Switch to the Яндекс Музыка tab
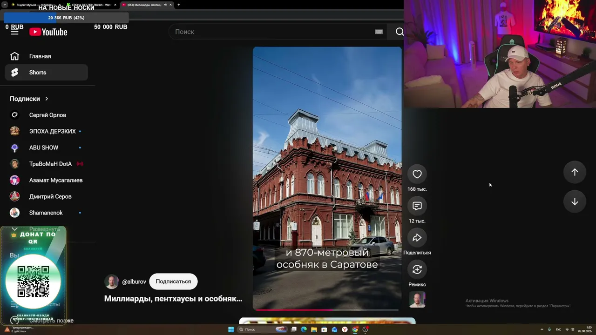This screenshot has height=335, width=596. click(x=35, y=5)
